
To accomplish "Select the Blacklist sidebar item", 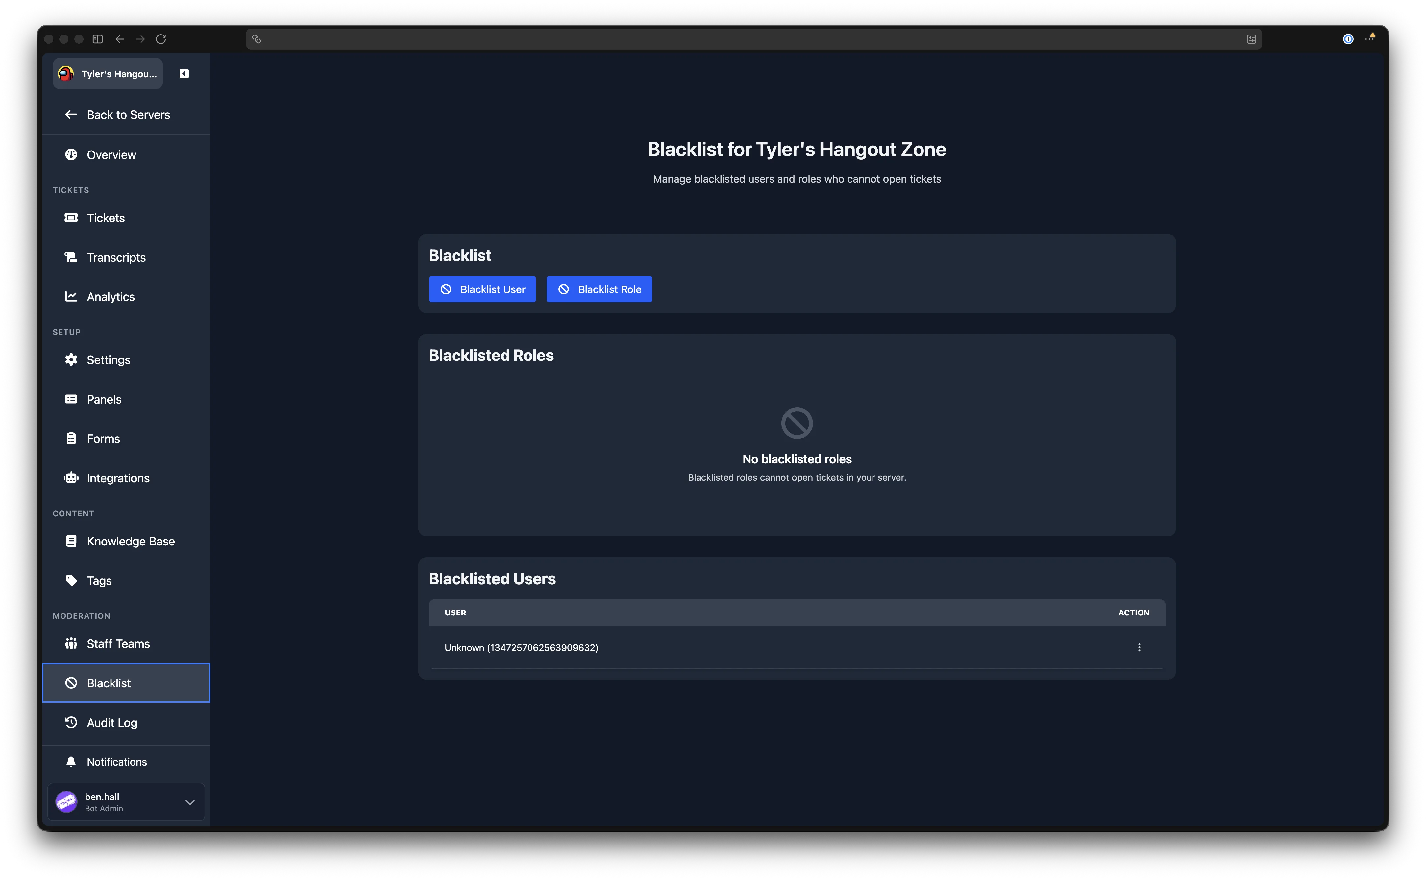I will click(x=126, y=683).
